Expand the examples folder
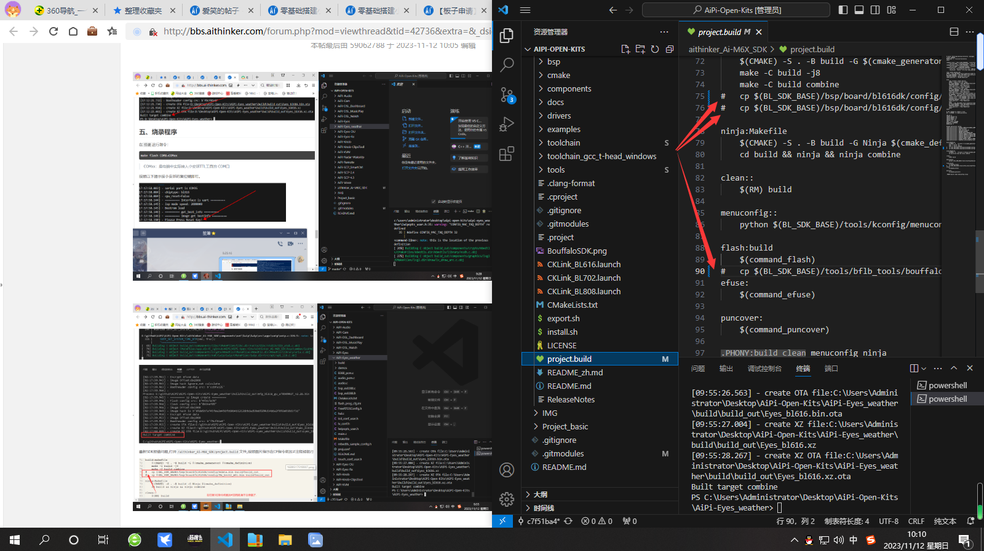Viewport: 984px width, 551px height. point(600,129)
